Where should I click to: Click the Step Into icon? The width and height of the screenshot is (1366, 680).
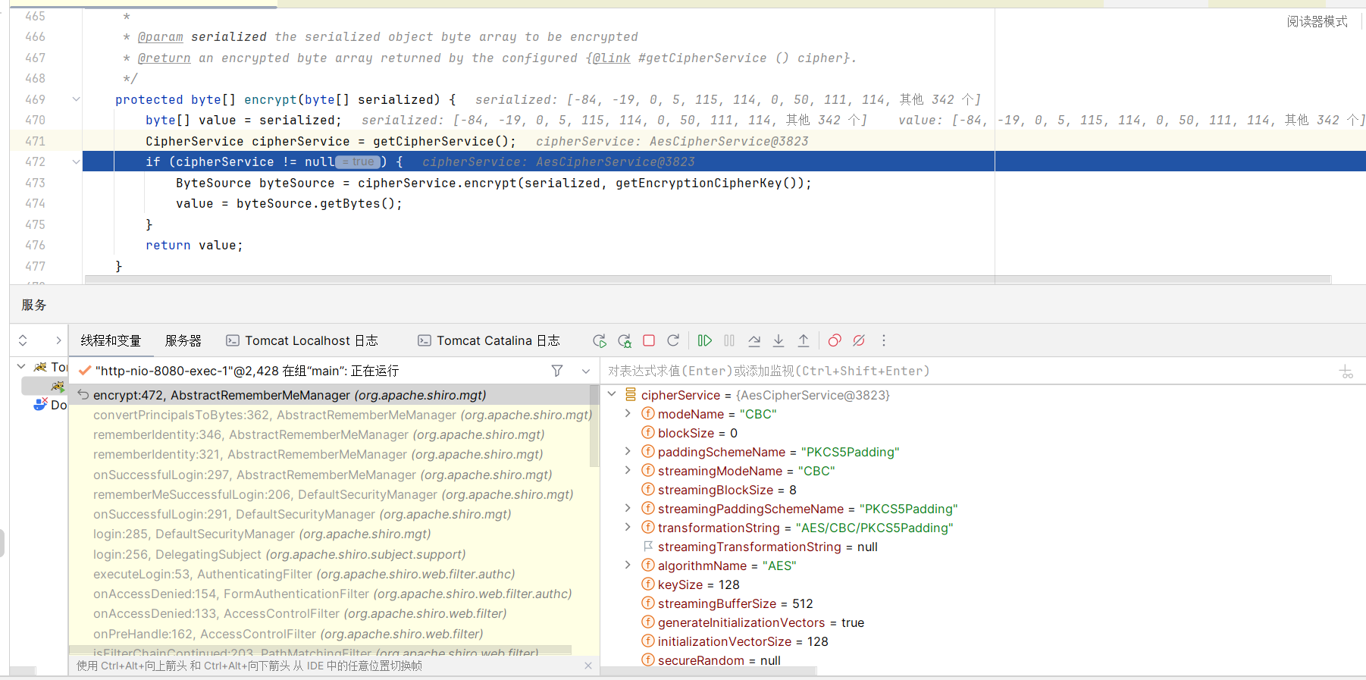tap(779, 340)
